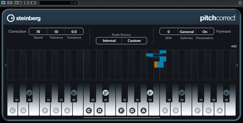The width and height of the screenshot is (243, 123).
Task: Click the Correction label
Action: coord(17,31)
